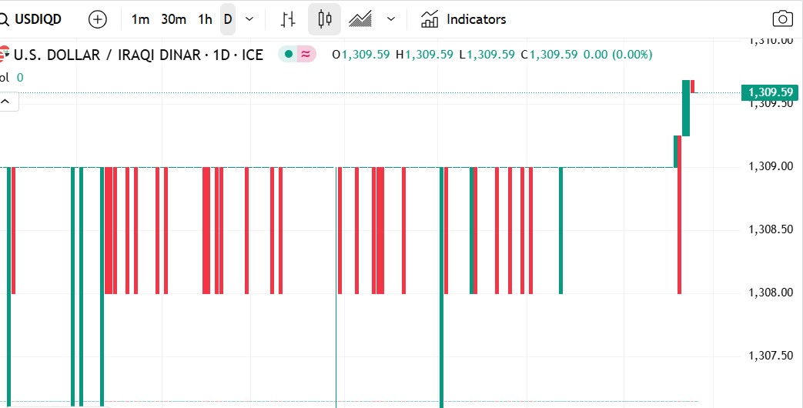Image resolution: width=803 pixels, height=408 pixels.
Task: Click the pink approximate data indicator
Action: point(306,54)
